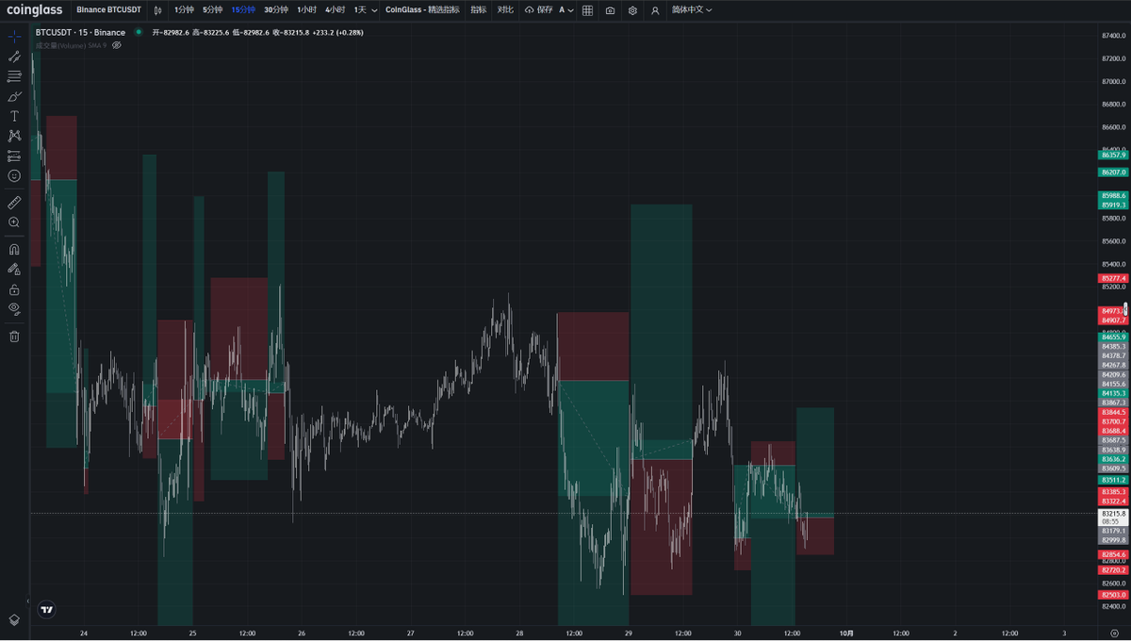Switch to the 1分钟 timeframe
The width and height of the screenshot is (1131, 641).
(x=184, y=10)
